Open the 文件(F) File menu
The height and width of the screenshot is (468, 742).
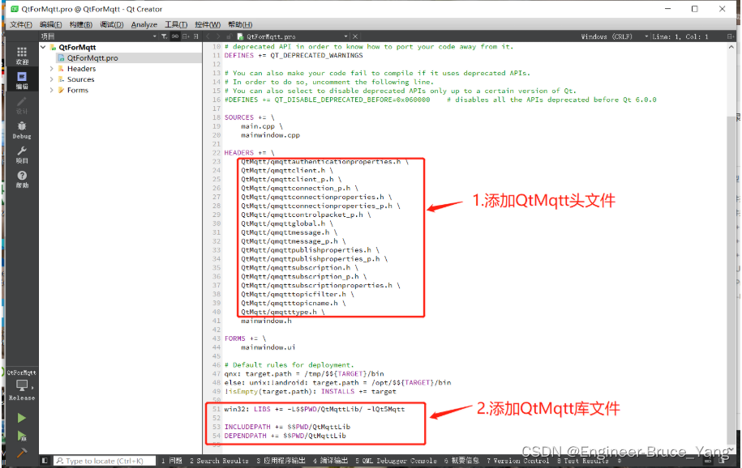(x=21, y=24)
